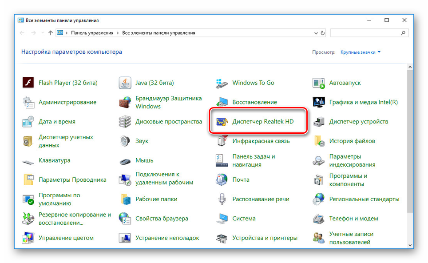The height and width of the screenshot is (263, 428).
Task: Open the Мышь mouse icon
Action: [125, 162]
